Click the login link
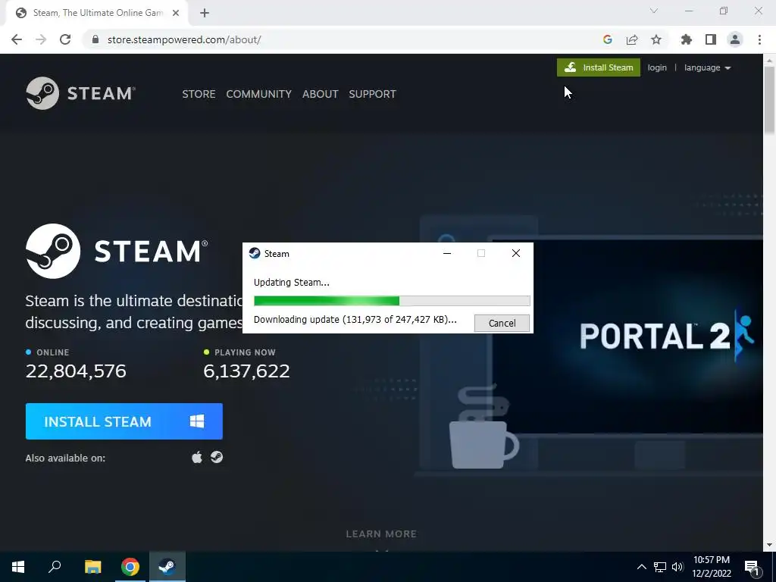 coord(657,67)
